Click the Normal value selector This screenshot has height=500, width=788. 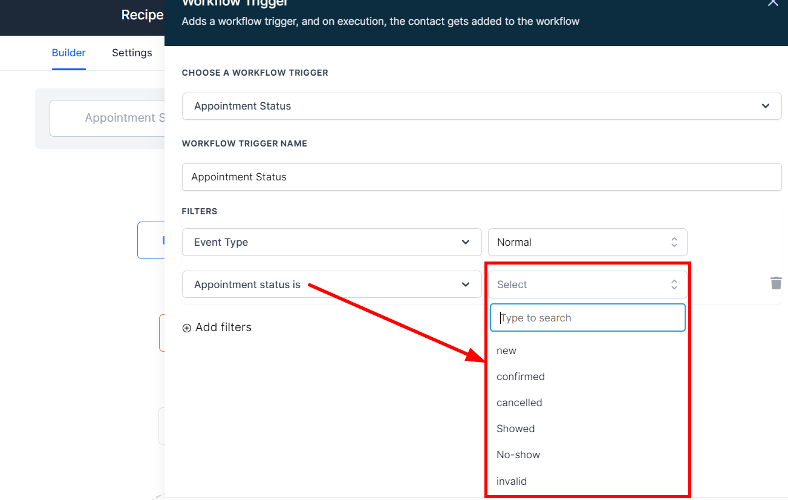point(587,242)
